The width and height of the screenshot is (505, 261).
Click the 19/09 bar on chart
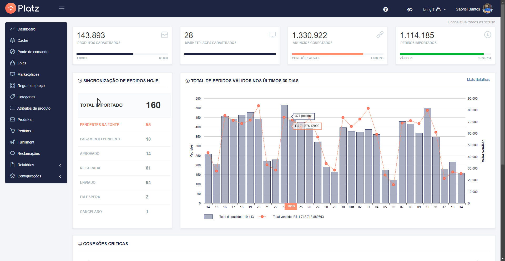point(292,161)
